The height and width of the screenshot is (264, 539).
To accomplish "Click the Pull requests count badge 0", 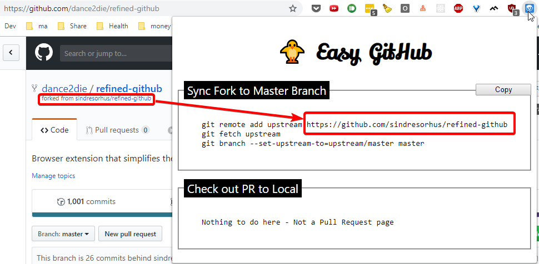I will tap(146, 130).
